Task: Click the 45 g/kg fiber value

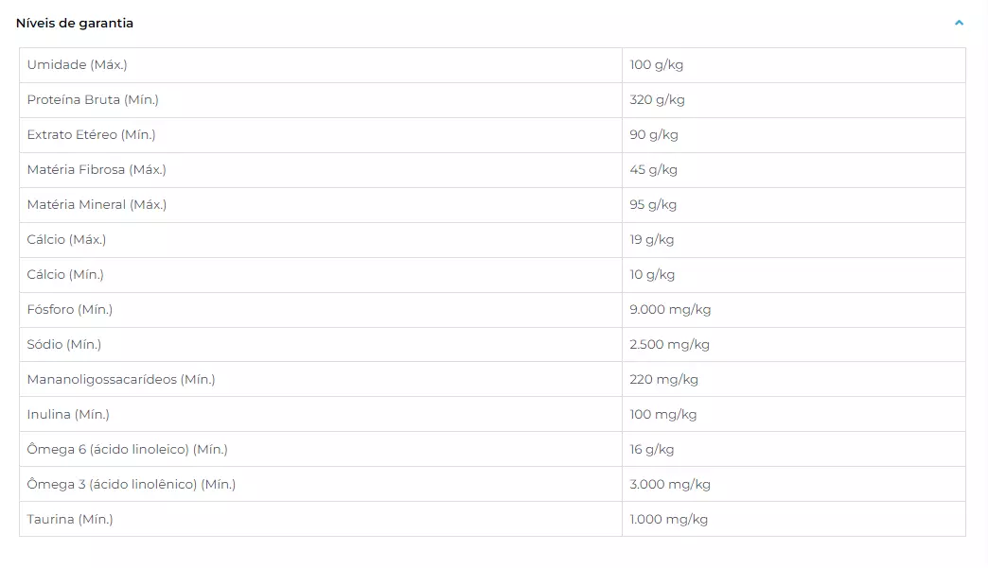Action: point(653,170)
